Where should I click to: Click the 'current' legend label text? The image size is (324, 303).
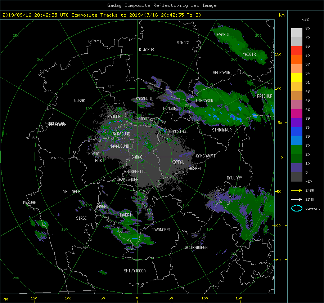coord(313,209)
